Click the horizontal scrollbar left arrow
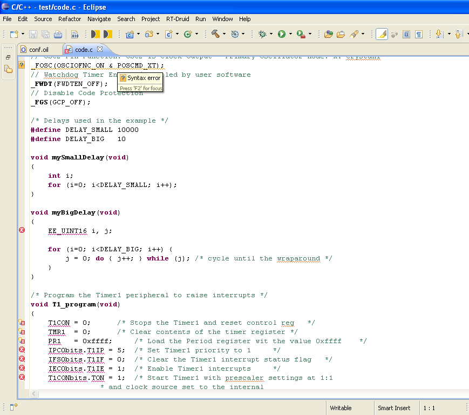 [x=34, y=393]
